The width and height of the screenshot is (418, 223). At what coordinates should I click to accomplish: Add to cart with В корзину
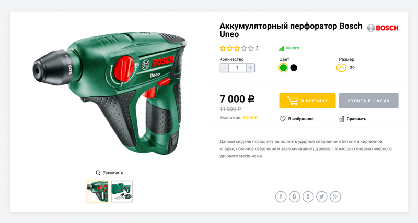pos(307,101)
